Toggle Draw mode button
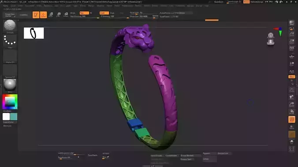Screen dimensions: 298x167 tap(43, 15)
